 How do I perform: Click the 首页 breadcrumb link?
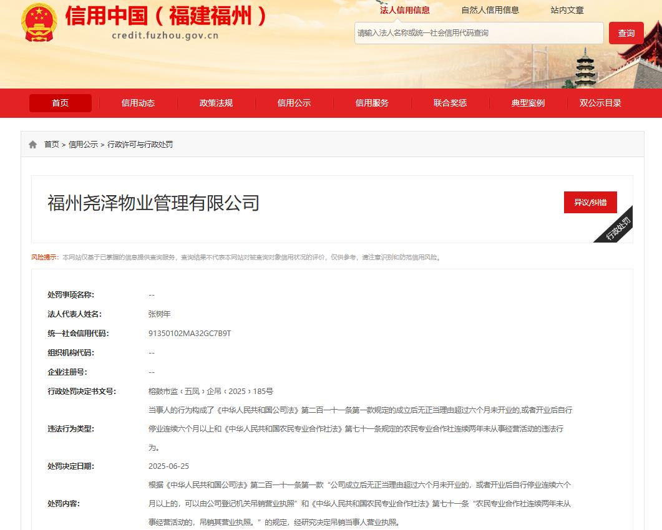[x=51, y=145]
